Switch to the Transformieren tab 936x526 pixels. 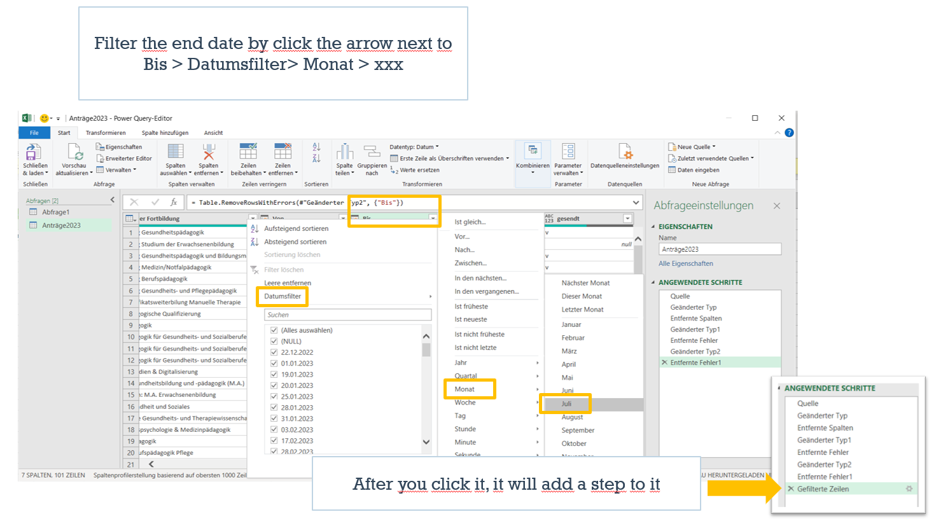pyautogui.click(x=106, y=132)
